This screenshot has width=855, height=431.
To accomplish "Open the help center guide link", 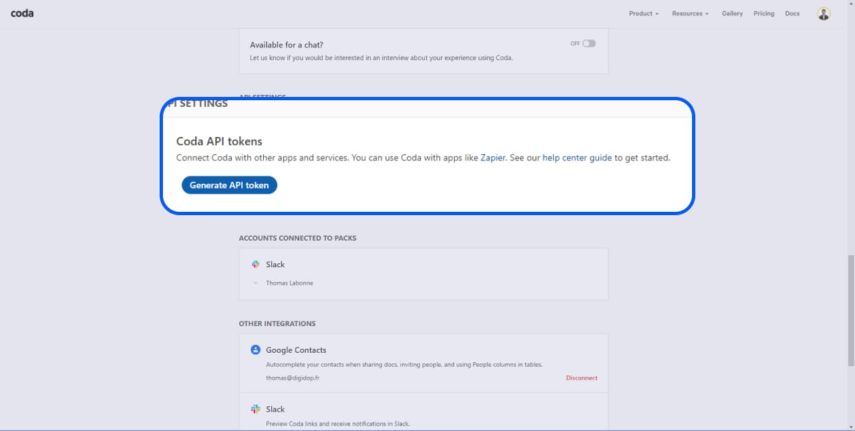I will (577, 158).
